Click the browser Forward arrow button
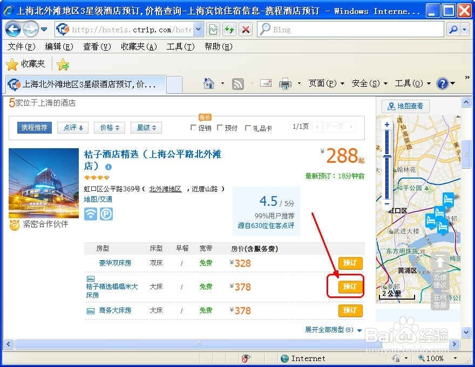The image size is (475, 367). click(x=31, y=30)
